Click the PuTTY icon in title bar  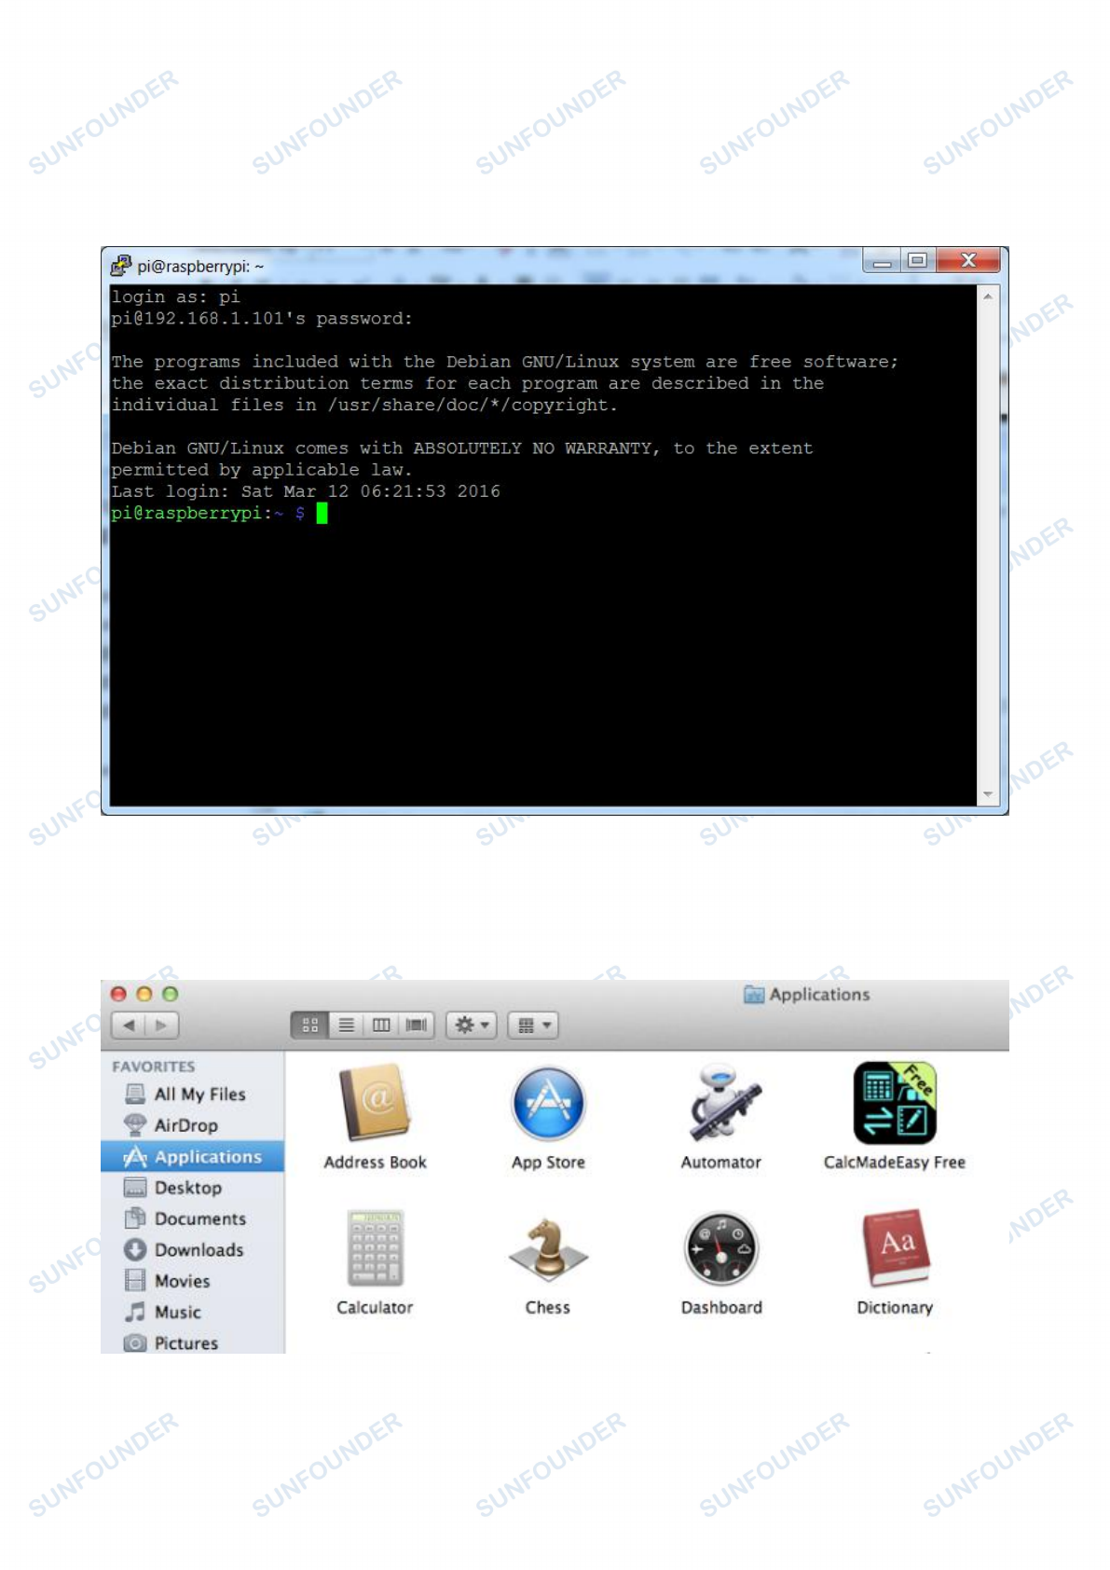coord(121,266)
